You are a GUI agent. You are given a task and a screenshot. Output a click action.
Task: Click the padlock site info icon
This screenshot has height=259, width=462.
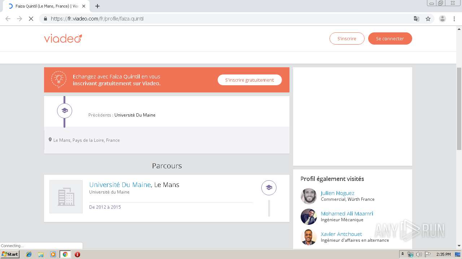click(x=45, y=19)
